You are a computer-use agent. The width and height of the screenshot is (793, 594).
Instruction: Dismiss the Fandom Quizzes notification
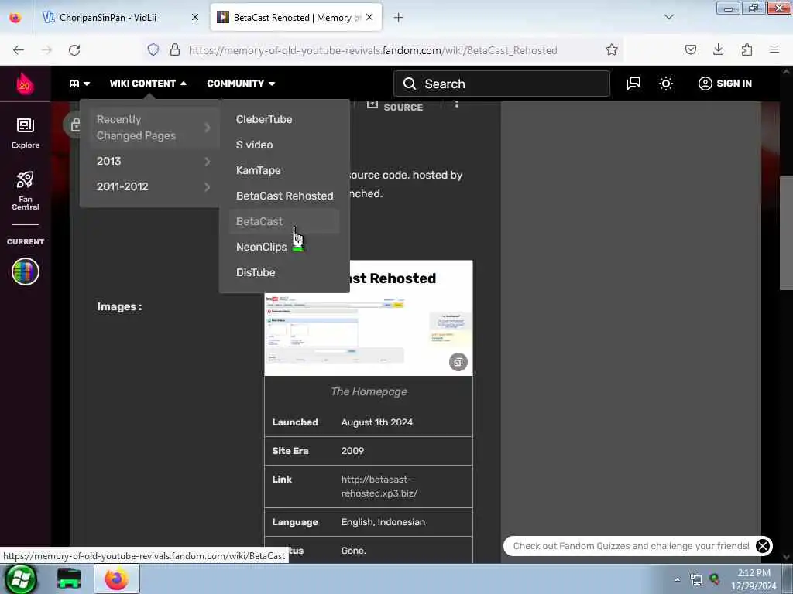tap(763, 546)
